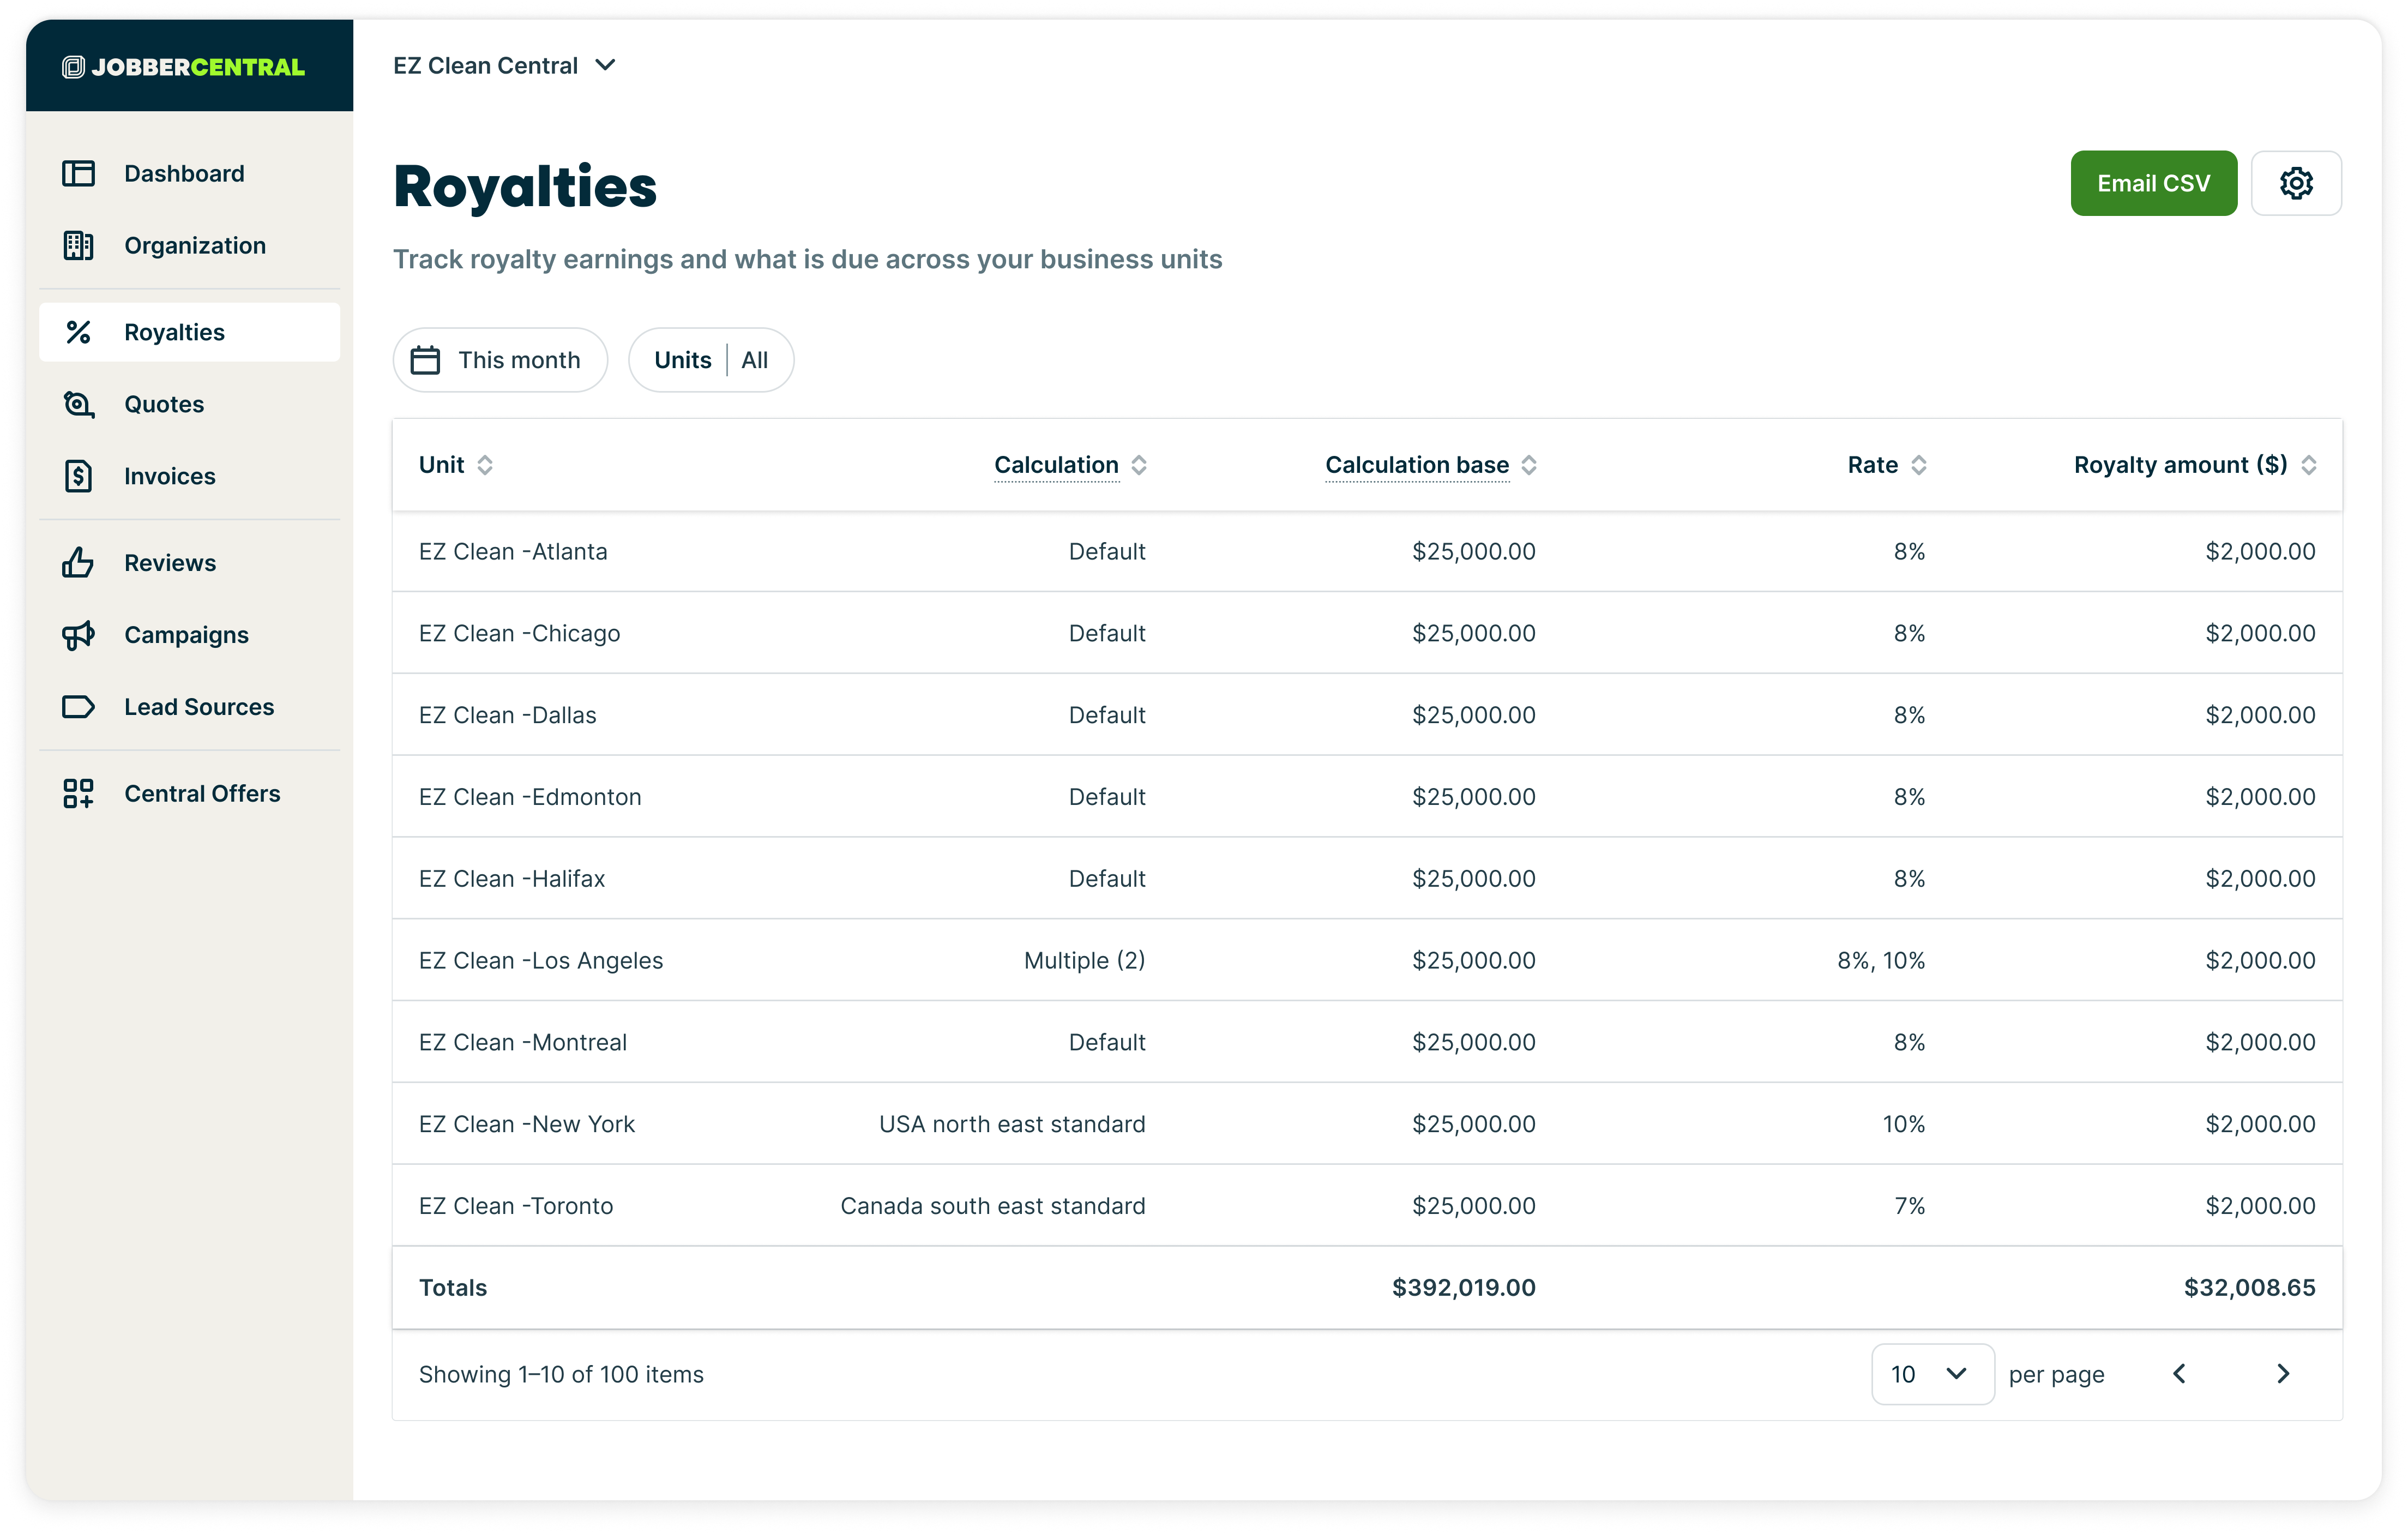The image size is (2408, 1533).
Task: Click the Lead Sources tag icon
Action: 78,707
